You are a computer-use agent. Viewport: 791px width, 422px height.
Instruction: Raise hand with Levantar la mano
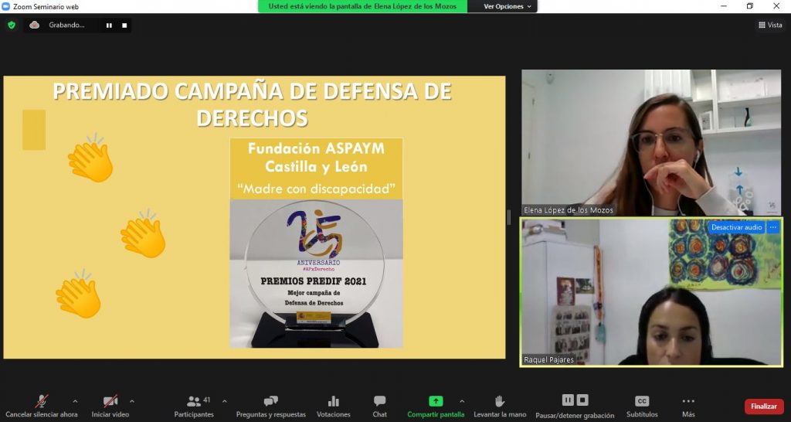point(500,407)
